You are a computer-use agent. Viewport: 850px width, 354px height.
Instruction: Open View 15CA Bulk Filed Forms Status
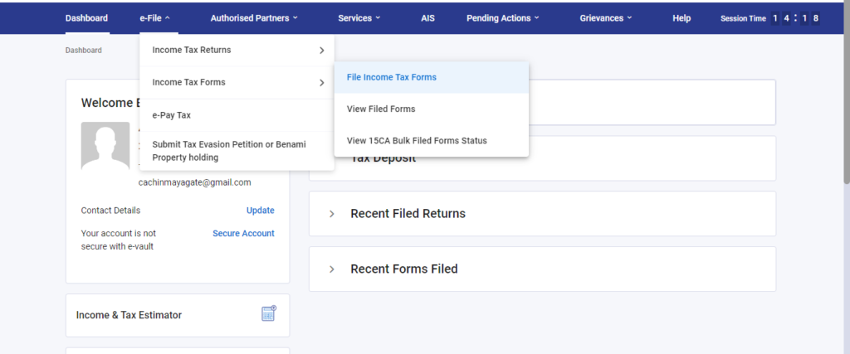(x=417, y=140)
